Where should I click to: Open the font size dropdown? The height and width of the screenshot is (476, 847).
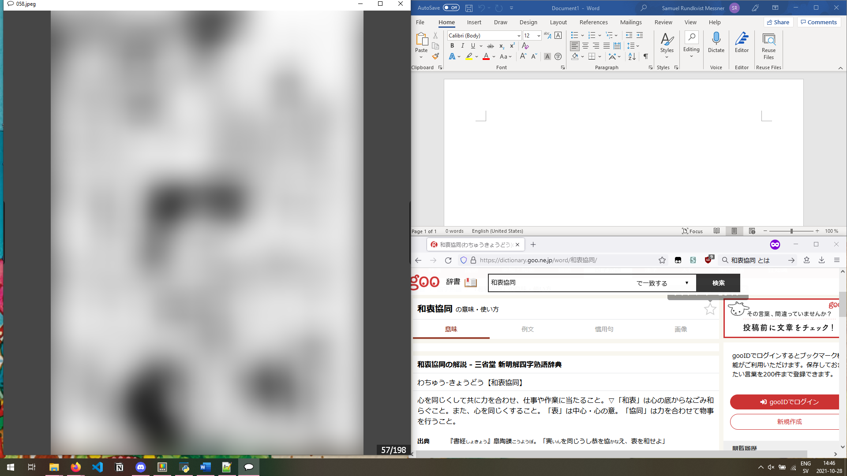[539, 35]
